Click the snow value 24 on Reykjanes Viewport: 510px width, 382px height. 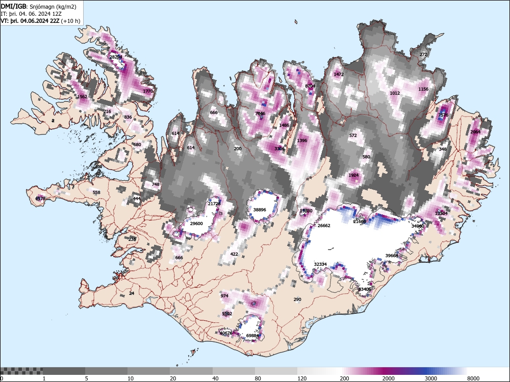click(x=132, y=293)
